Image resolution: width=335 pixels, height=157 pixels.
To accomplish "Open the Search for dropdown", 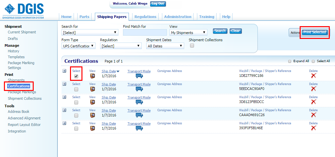I will (90, 32).
